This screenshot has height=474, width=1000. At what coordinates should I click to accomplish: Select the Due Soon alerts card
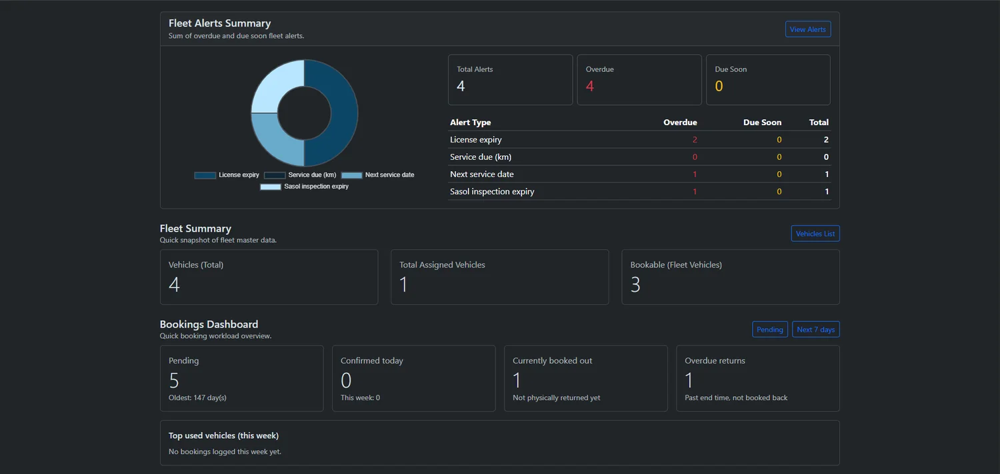click(x=768, y=80)
